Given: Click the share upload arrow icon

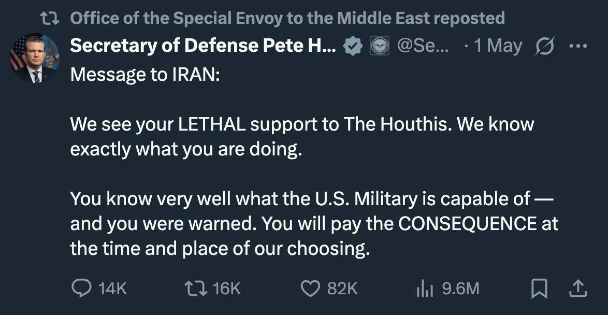Looking at the screenshot, I should tap(578, 289).
